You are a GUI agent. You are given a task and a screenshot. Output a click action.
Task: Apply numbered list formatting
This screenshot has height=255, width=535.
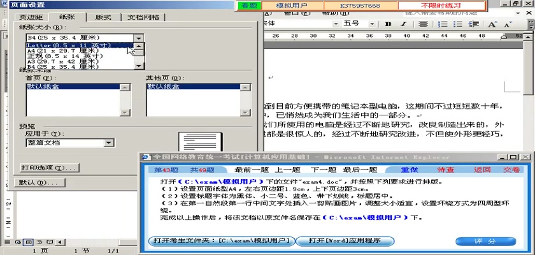pyautogui.click(x=443, y=24)
